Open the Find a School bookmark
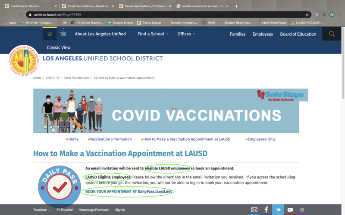This screenshot has height=215, width=345. [x=149, y=23]
